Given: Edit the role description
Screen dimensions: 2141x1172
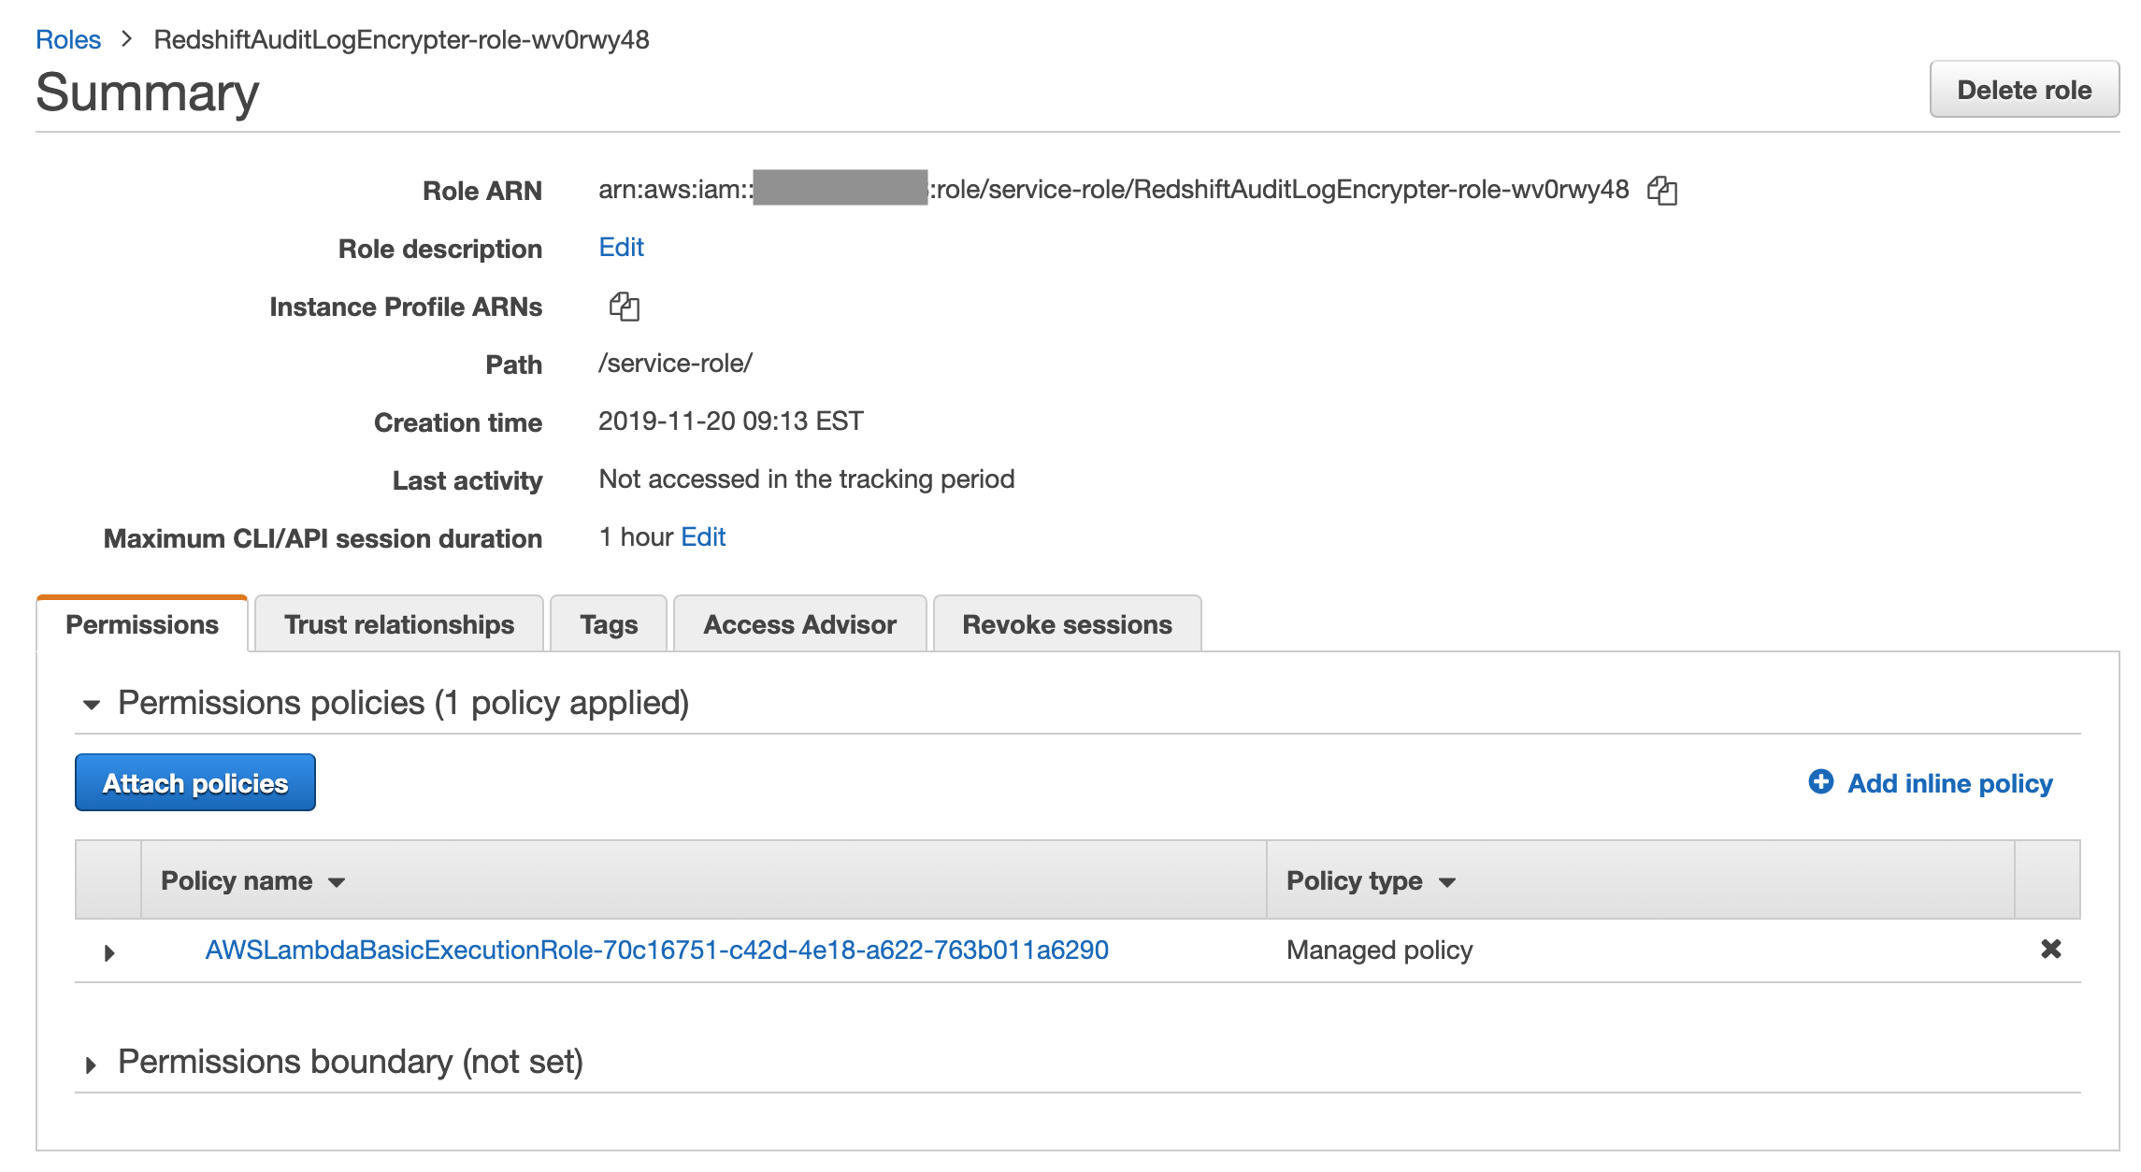Looking at the screenshot, I should 621,248.
